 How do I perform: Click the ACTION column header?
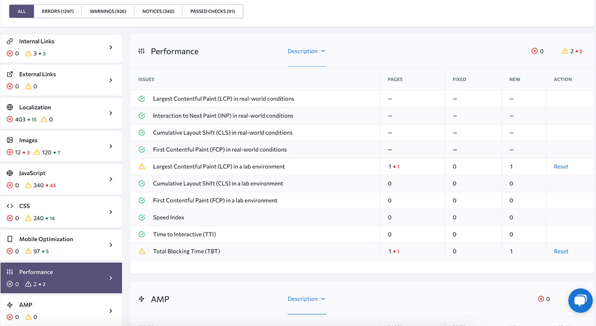(563, 79)
